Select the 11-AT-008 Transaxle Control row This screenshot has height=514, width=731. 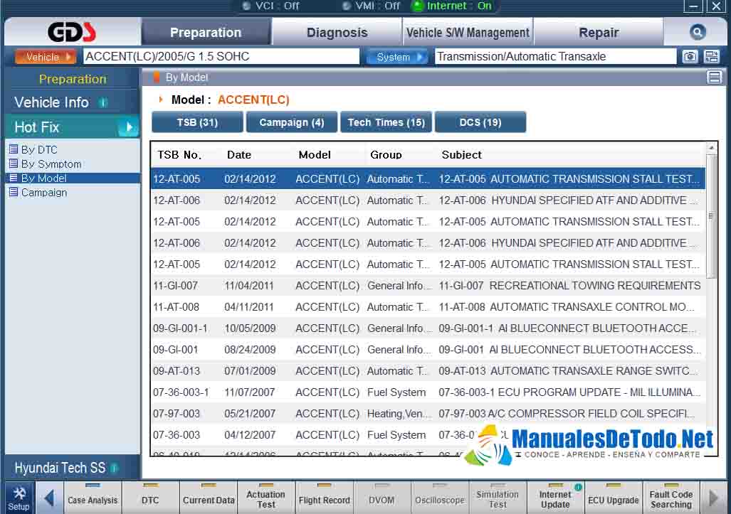428,307
